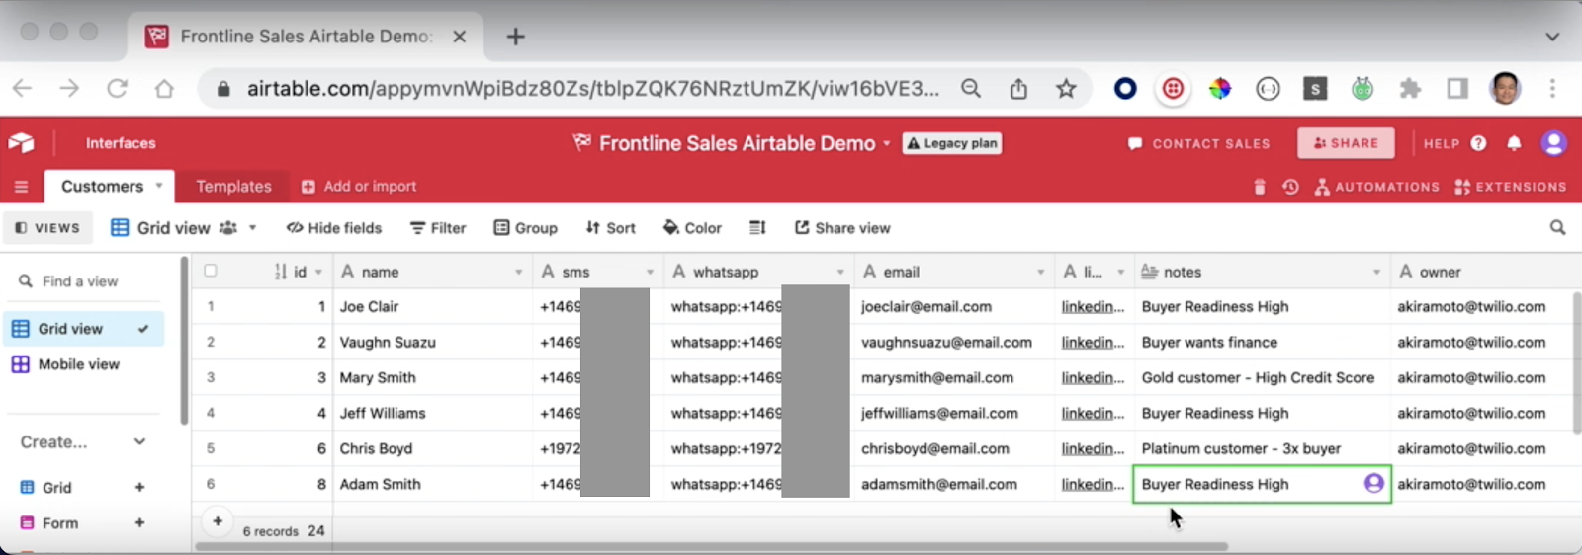Open whatsapp field dropdown arrow
The height and width of the screenshot is (555, 1582).
tap(840, 272)
